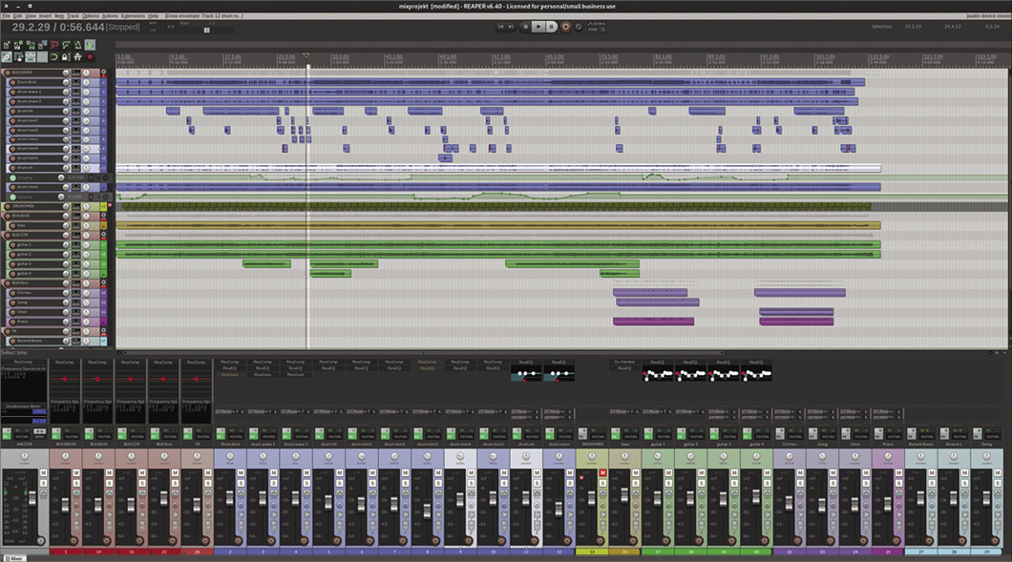Open the Options menu
The image size is (1012, 562).
(x=91, y=15)
